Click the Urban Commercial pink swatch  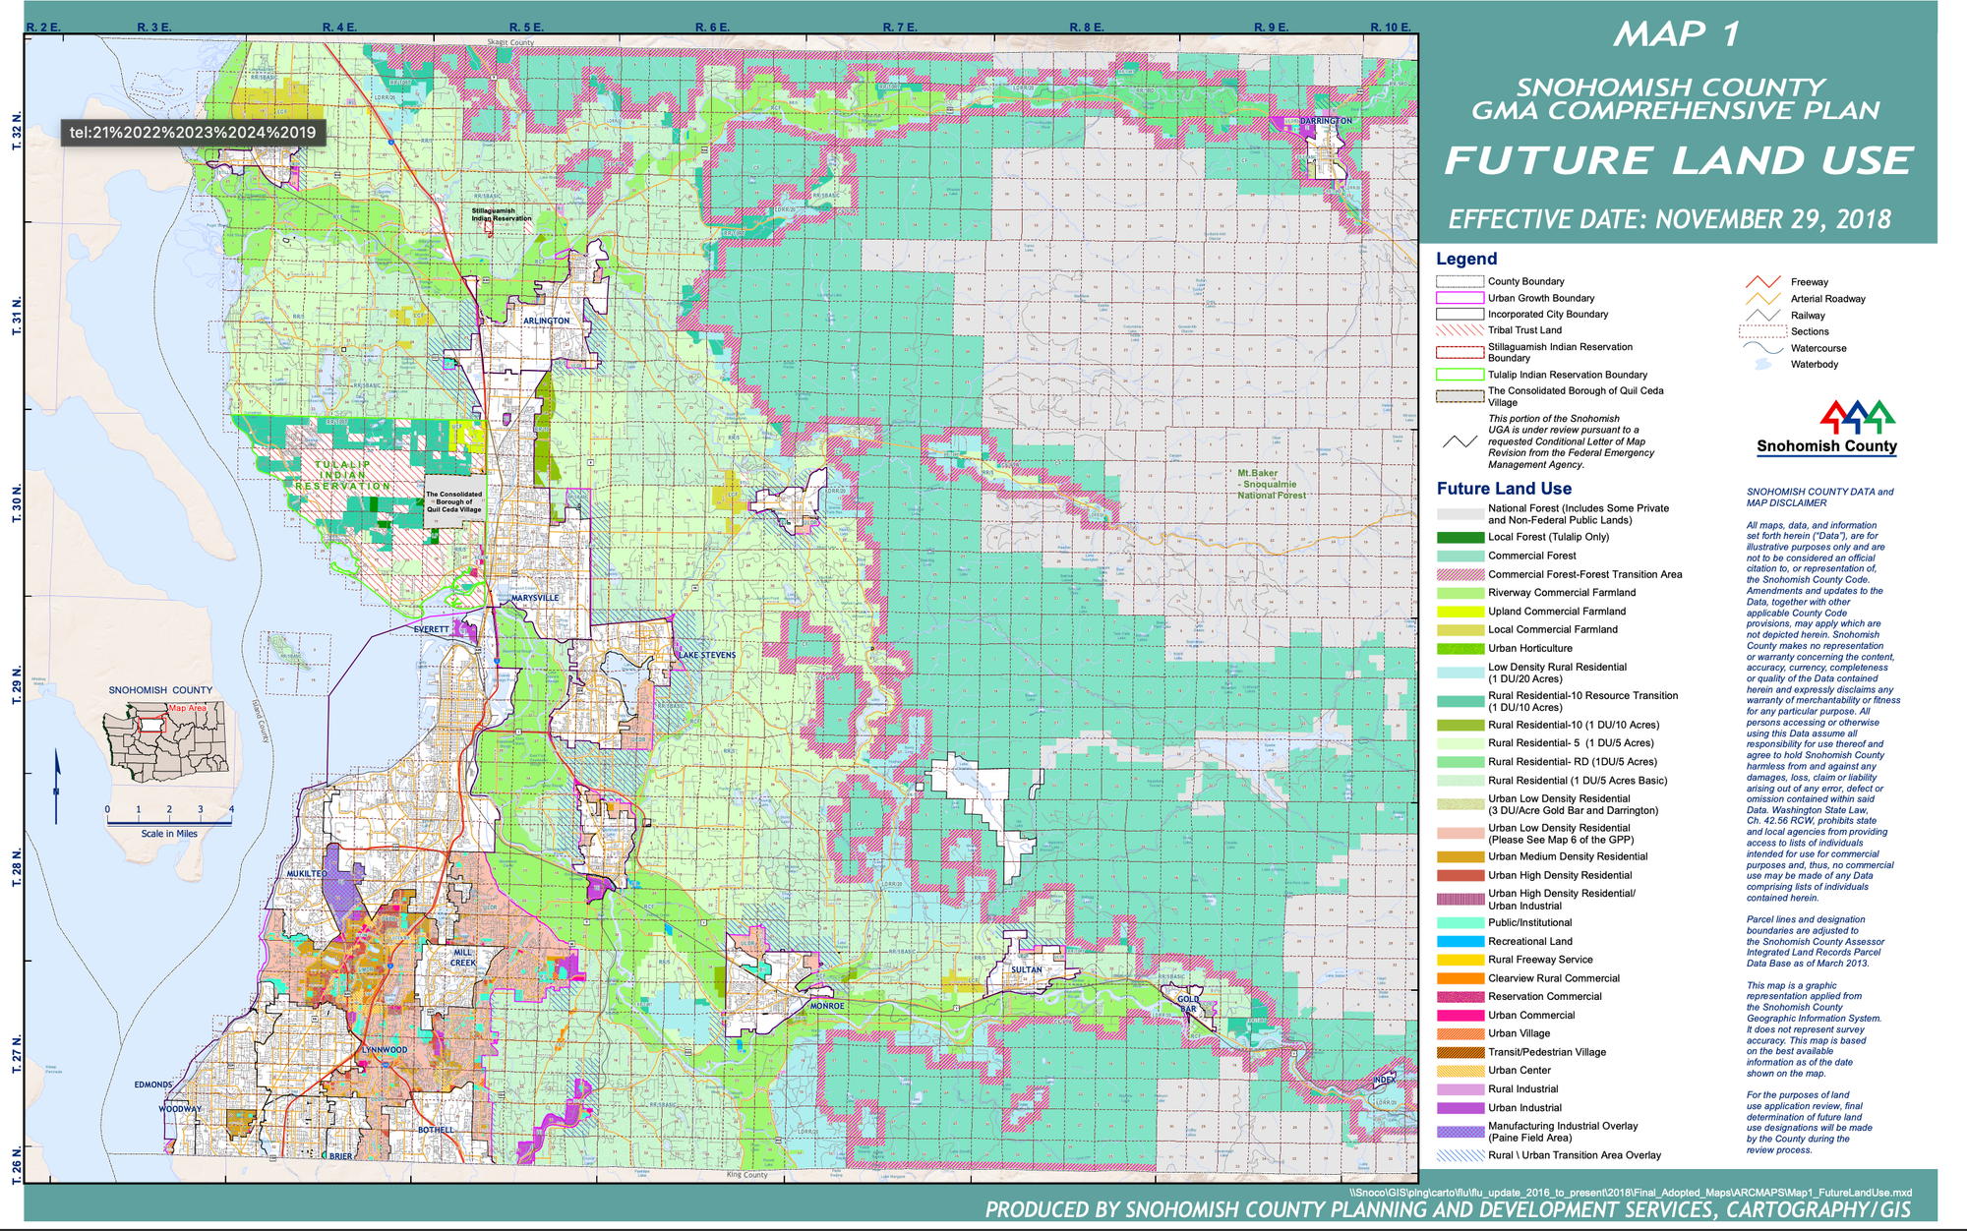click(1460, 1015)
